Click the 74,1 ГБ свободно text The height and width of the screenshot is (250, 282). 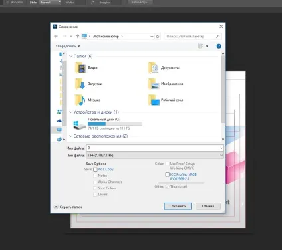pyautogui.click(x=108, y=128)
